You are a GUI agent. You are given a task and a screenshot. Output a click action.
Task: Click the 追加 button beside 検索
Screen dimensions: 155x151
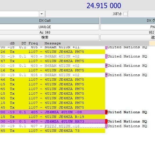point(128,37)
